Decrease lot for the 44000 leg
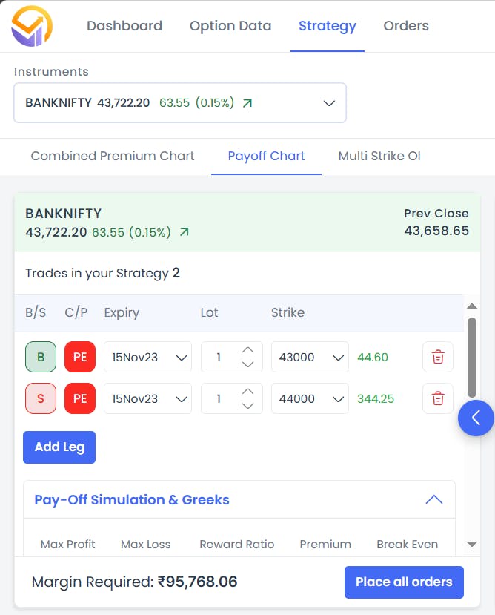495x615 pixels. tap(248, 406)
